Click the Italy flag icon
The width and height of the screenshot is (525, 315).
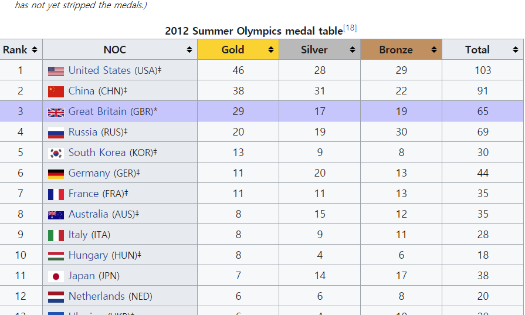(56, 235)
